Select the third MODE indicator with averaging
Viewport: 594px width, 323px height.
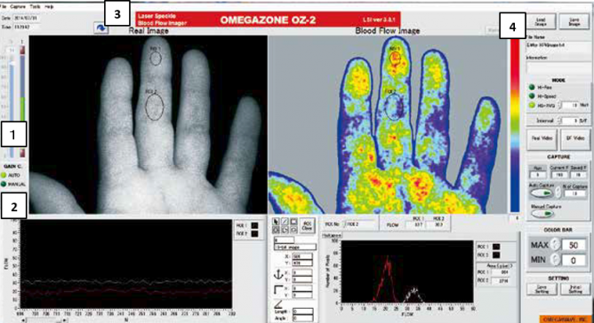[532, 105]
